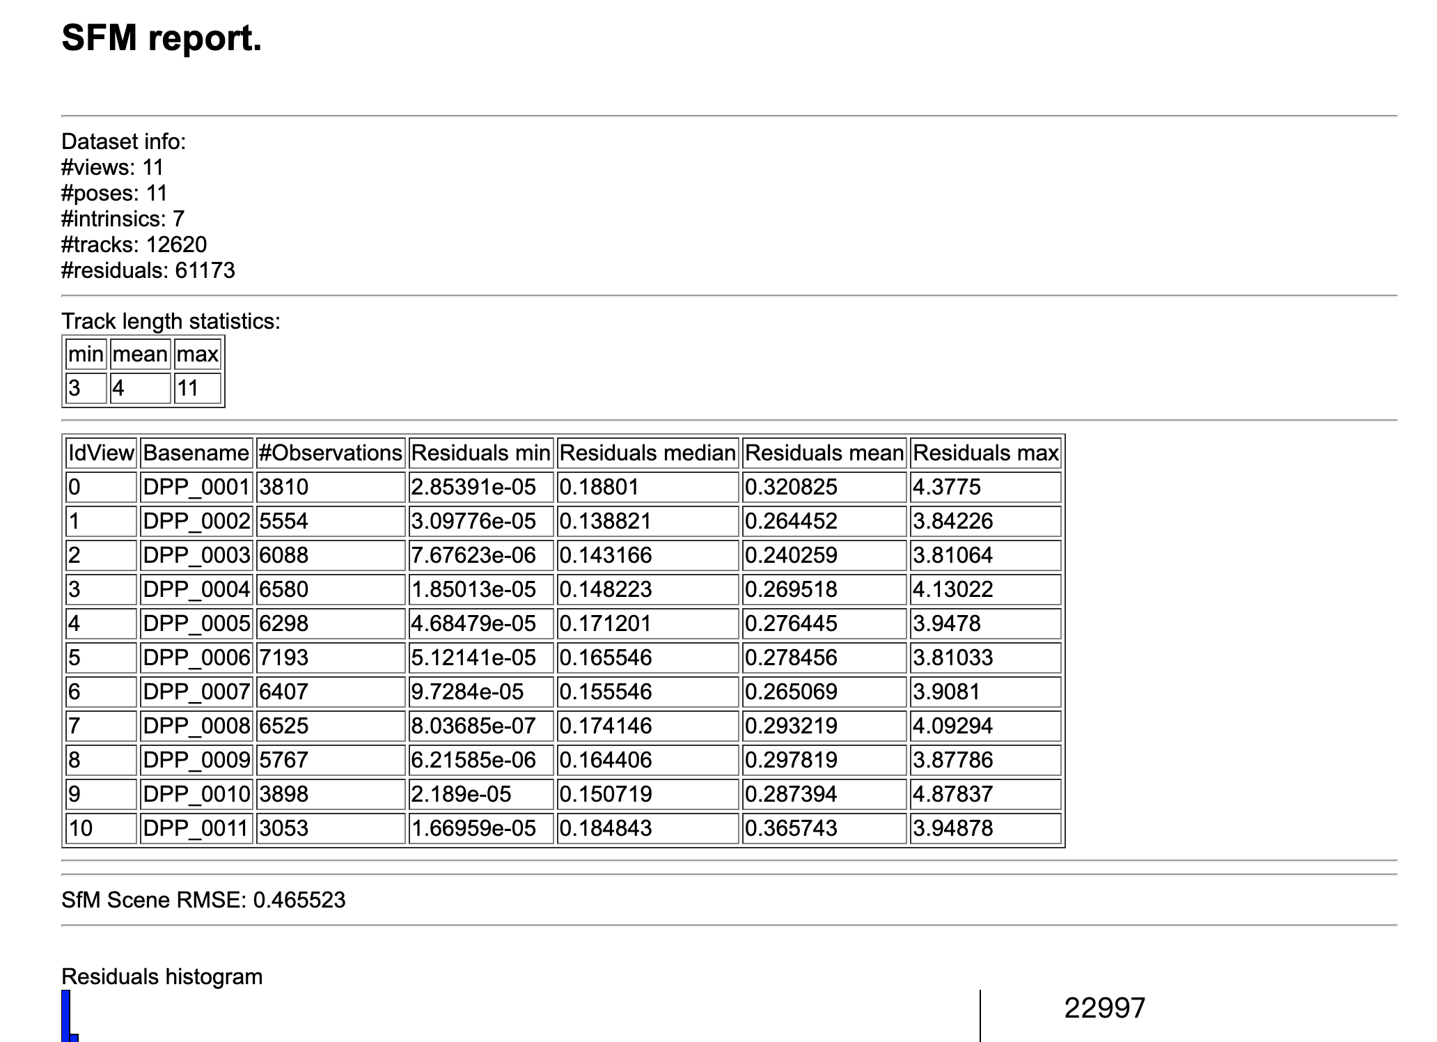Click the #Observations column header
Image resolution: width=1437 pixels, height=1042 pixels.
[330, 453]
